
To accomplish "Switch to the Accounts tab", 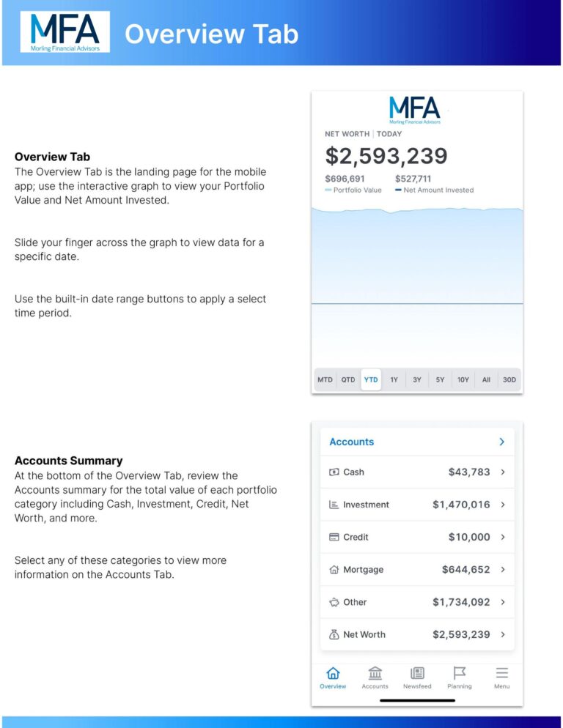I will 375,679.
